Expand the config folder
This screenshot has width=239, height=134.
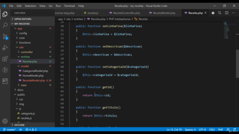(x=32, y=33)
